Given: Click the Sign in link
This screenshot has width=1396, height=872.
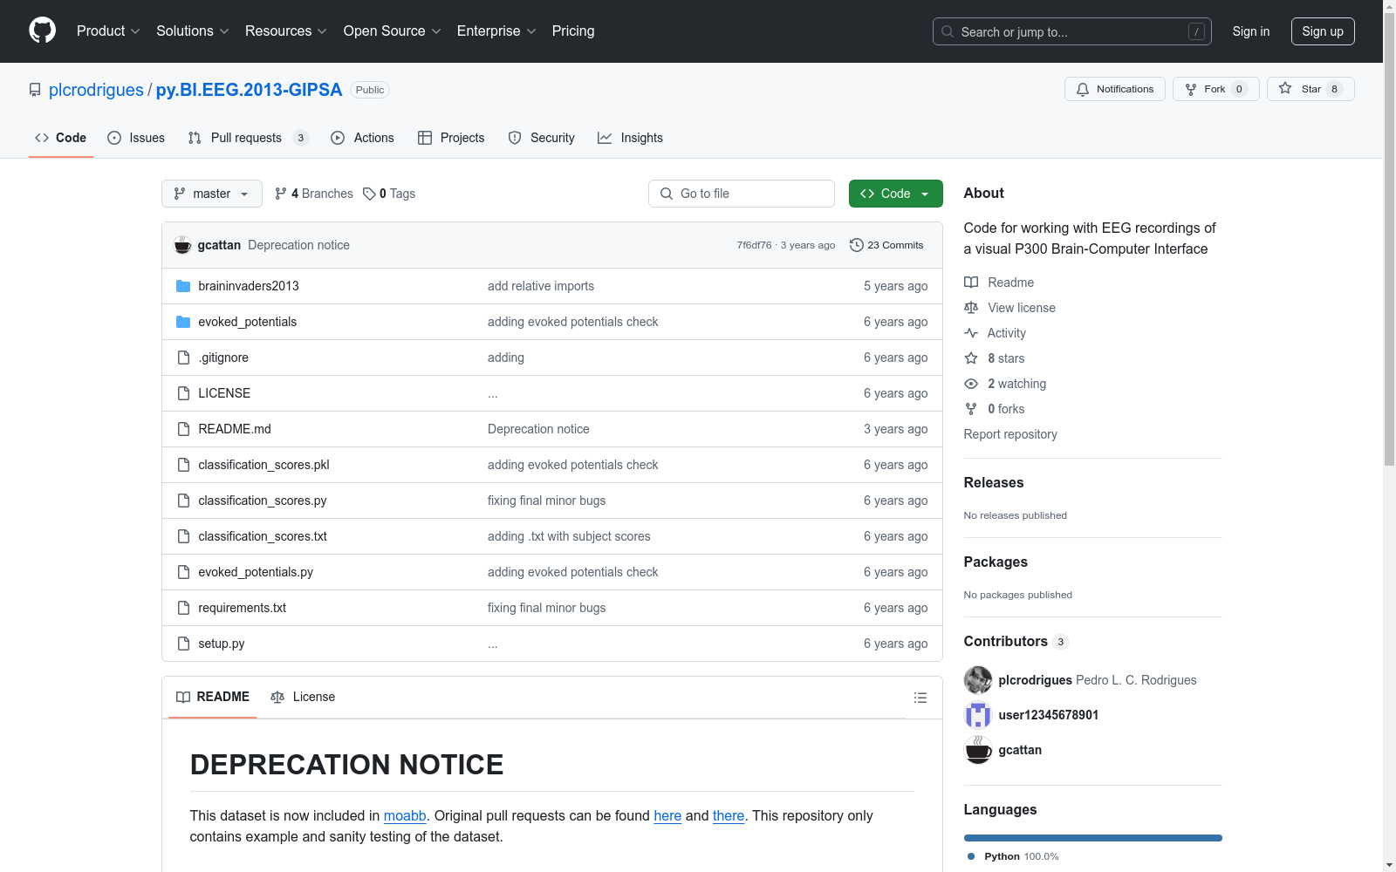Looking at the screenshot, I should [1251, 31].
